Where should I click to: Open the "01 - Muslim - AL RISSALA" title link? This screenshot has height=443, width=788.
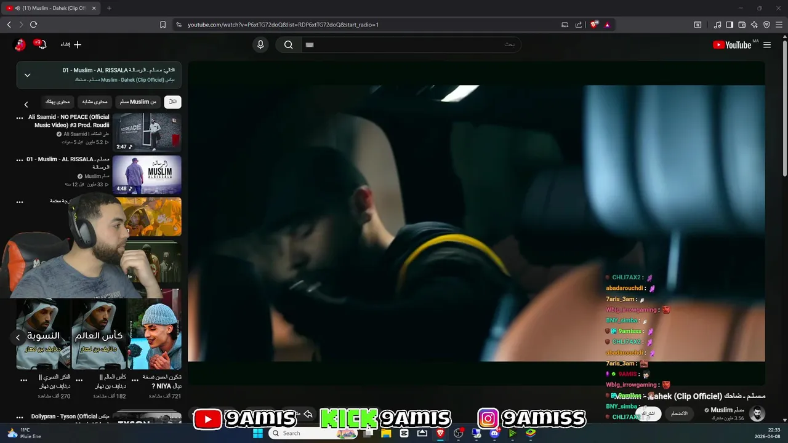[68, 163]
